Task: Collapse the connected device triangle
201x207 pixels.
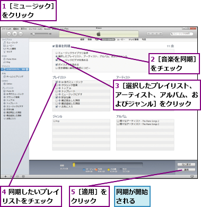Action: point(2,70)
